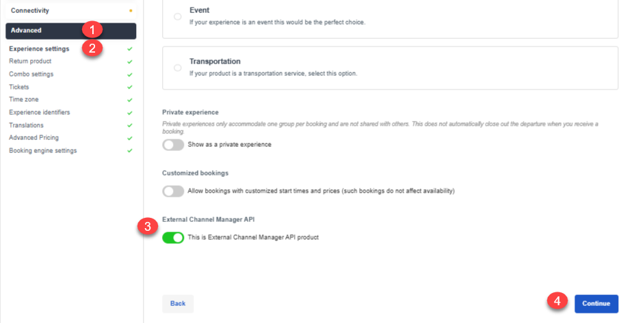Collapse the Advanced section header
Viewport: 632px width, 323px height.
[71, 31]
